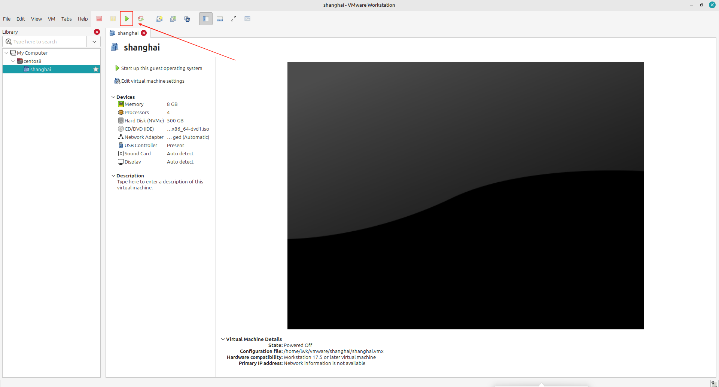Click the search magnifier icon in Library
719x387 pixels.
pos(9,42)
